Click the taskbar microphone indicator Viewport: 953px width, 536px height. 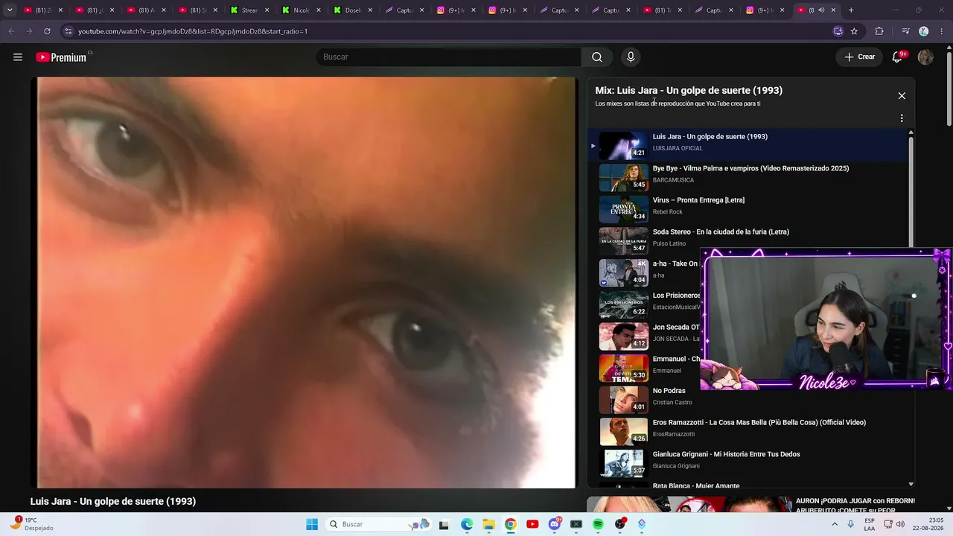[x=851, y=524]
